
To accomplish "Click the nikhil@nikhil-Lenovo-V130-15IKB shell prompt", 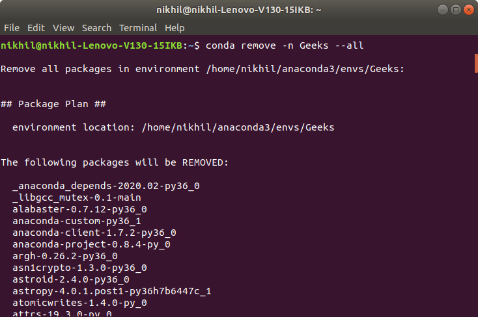I will pyautogui.click(x=92, y=45).
